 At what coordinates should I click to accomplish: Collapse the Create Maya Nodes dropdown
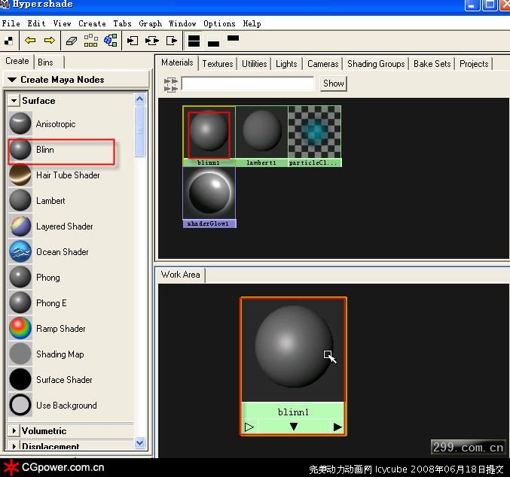(12, 80)
